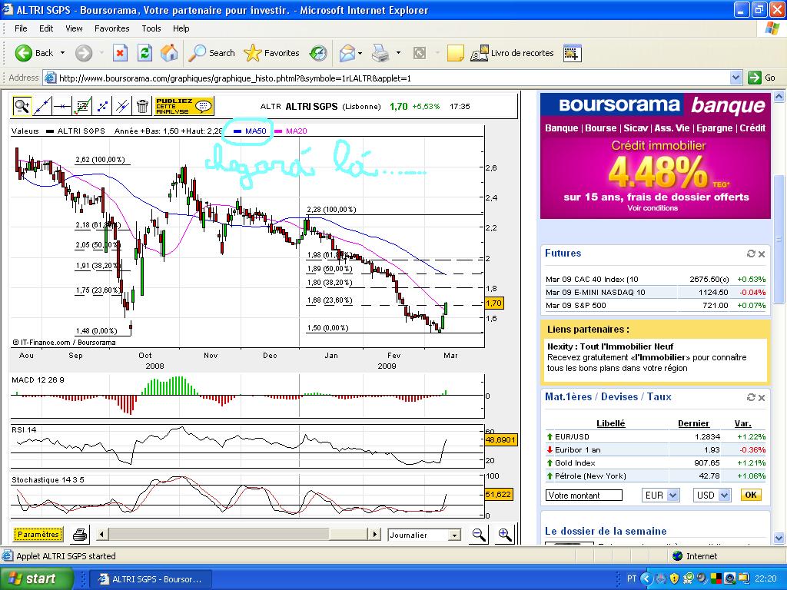This screenshot has width=787, height=590.
Task: Click the Paramètres button
Action: click(x=38, y=535)
